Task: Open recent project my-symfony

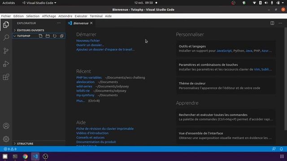Action: (x=85, y=95)
